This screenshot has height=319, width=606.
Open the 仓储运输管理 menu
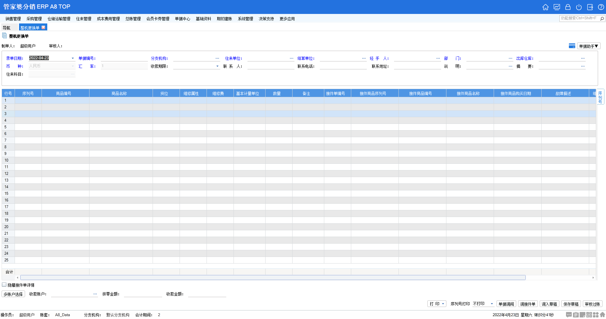click(x=59, y=19)
